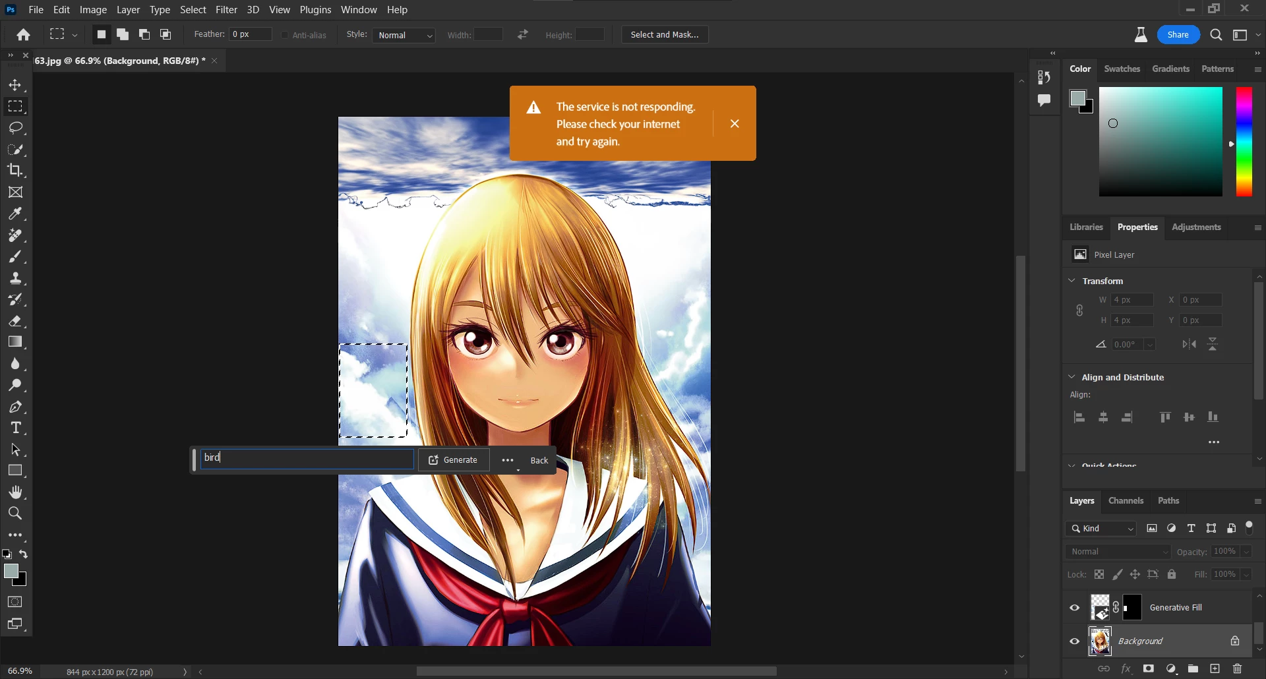Image resolution: width=1266 pixels, height=679 pixels.
Task: Open the Filter menu
Action: [x=226, y=10]
